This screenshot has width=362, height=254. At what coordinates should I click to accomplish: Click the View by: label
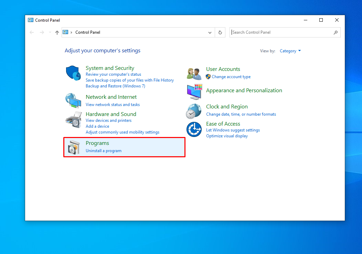coord(268,51)
